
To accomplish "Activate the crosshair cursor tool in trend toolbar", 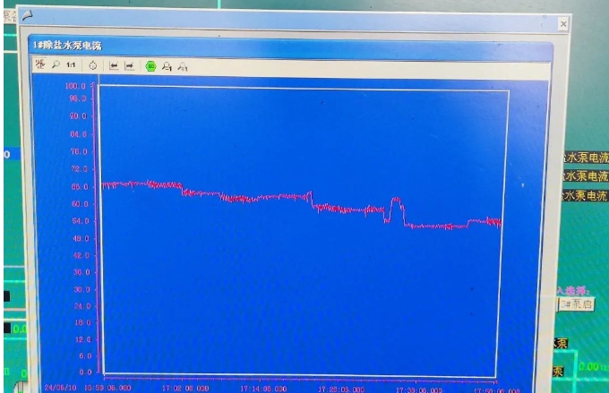I will (x=39, y=65).
